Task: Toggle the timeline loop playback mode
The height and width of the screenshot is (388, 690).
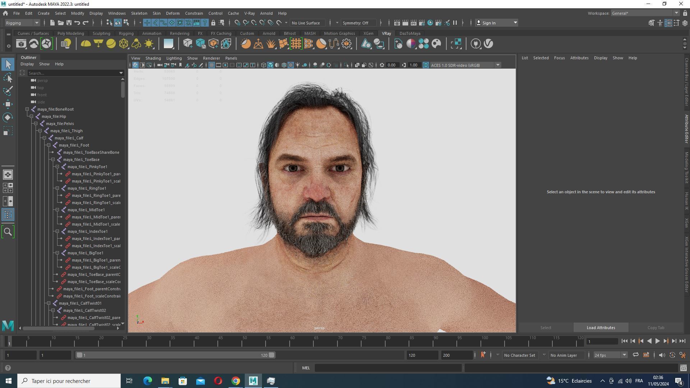Action: click(635, 355)
